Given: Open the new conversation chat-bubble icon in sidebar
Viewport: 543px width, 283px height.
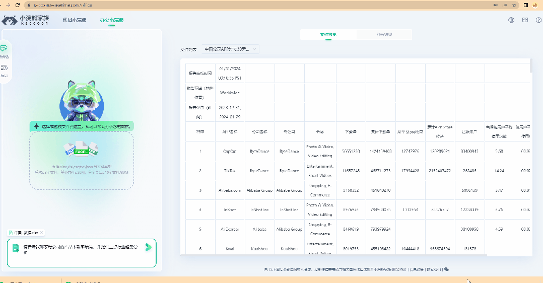Looking at the screenshot, I should [4, 48].
